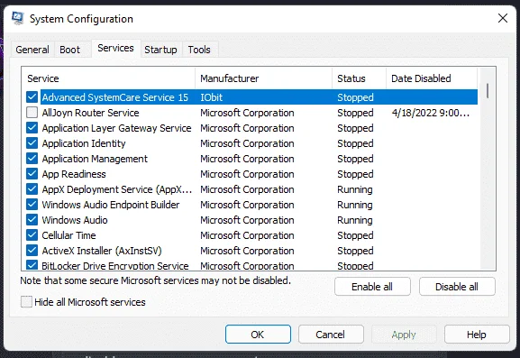
Task: Sort by the Service column header
Action: click(108, 78)
